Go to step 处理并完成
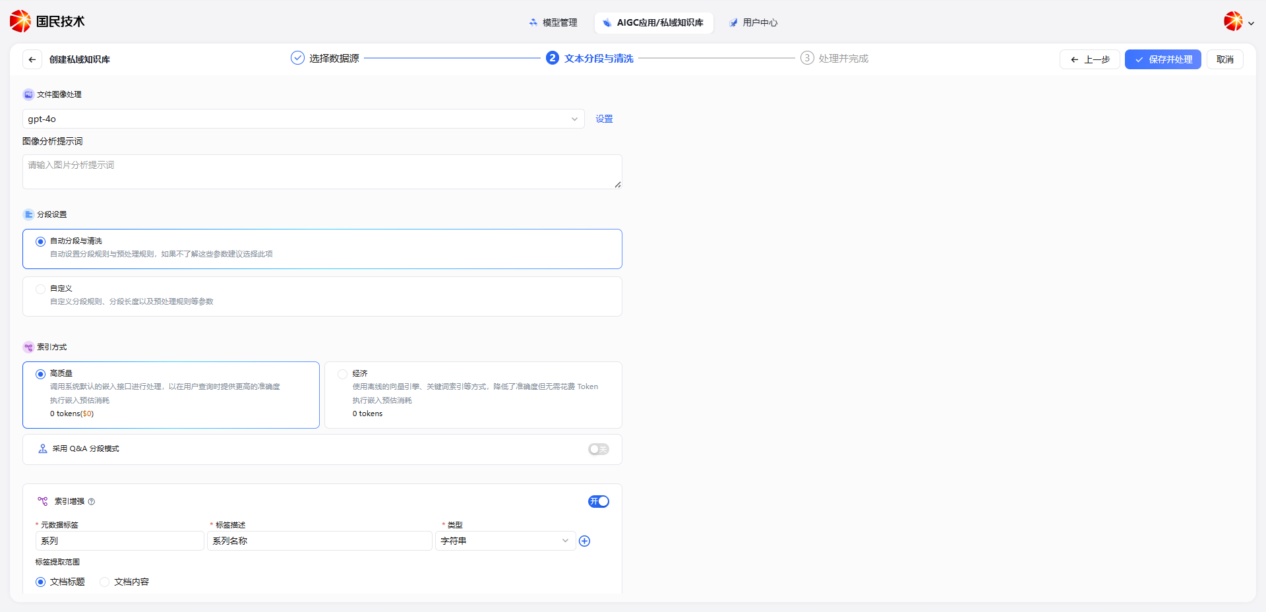 coord(843,59)
